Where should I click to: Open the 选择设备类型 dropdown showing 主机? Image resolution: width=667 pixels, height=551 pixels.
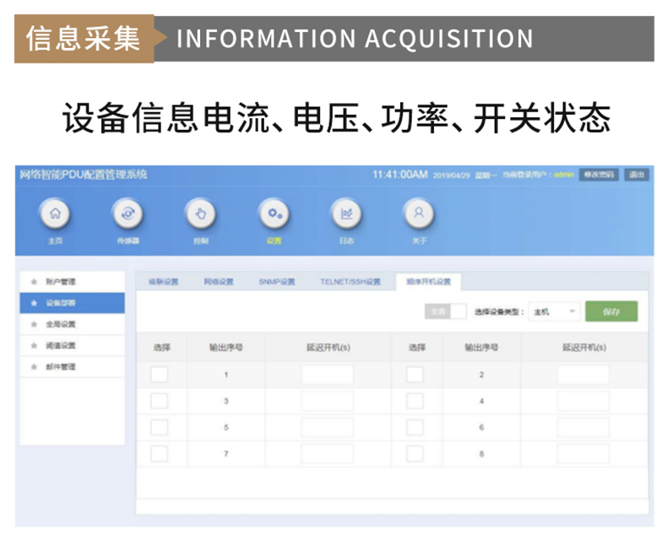(x=554, y=311)
